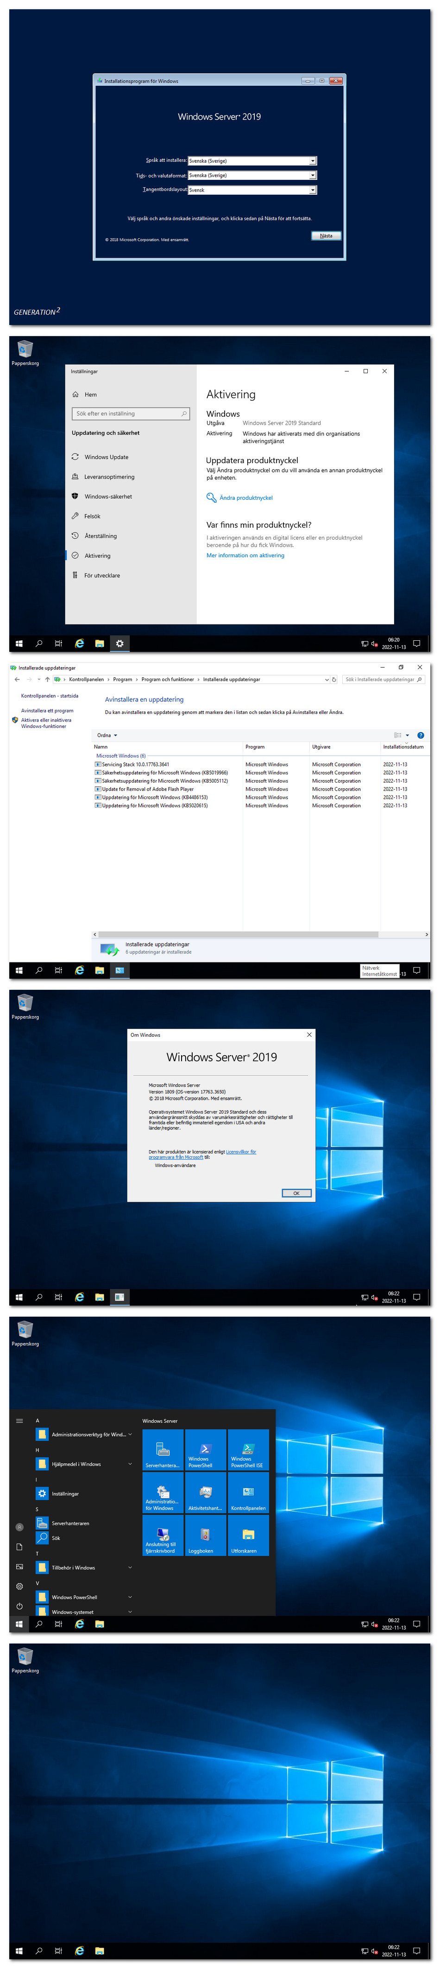Open Mer information om aktivering link
This screenshot has width=440, height=1969.
coord(245,556)
